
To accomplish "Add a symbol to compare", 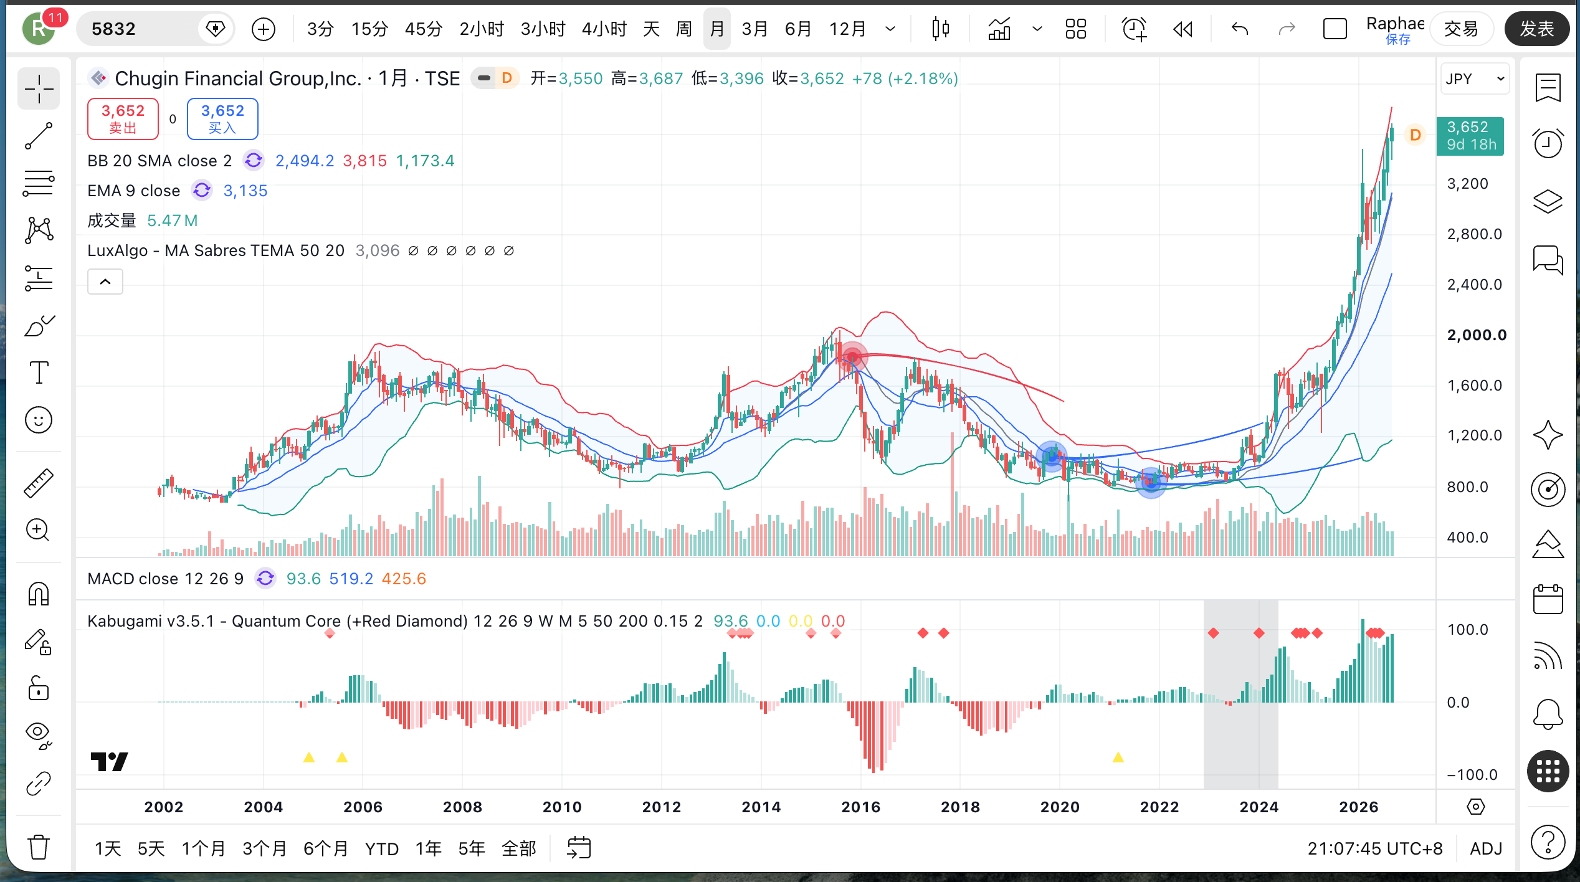I will pos(264,29).
